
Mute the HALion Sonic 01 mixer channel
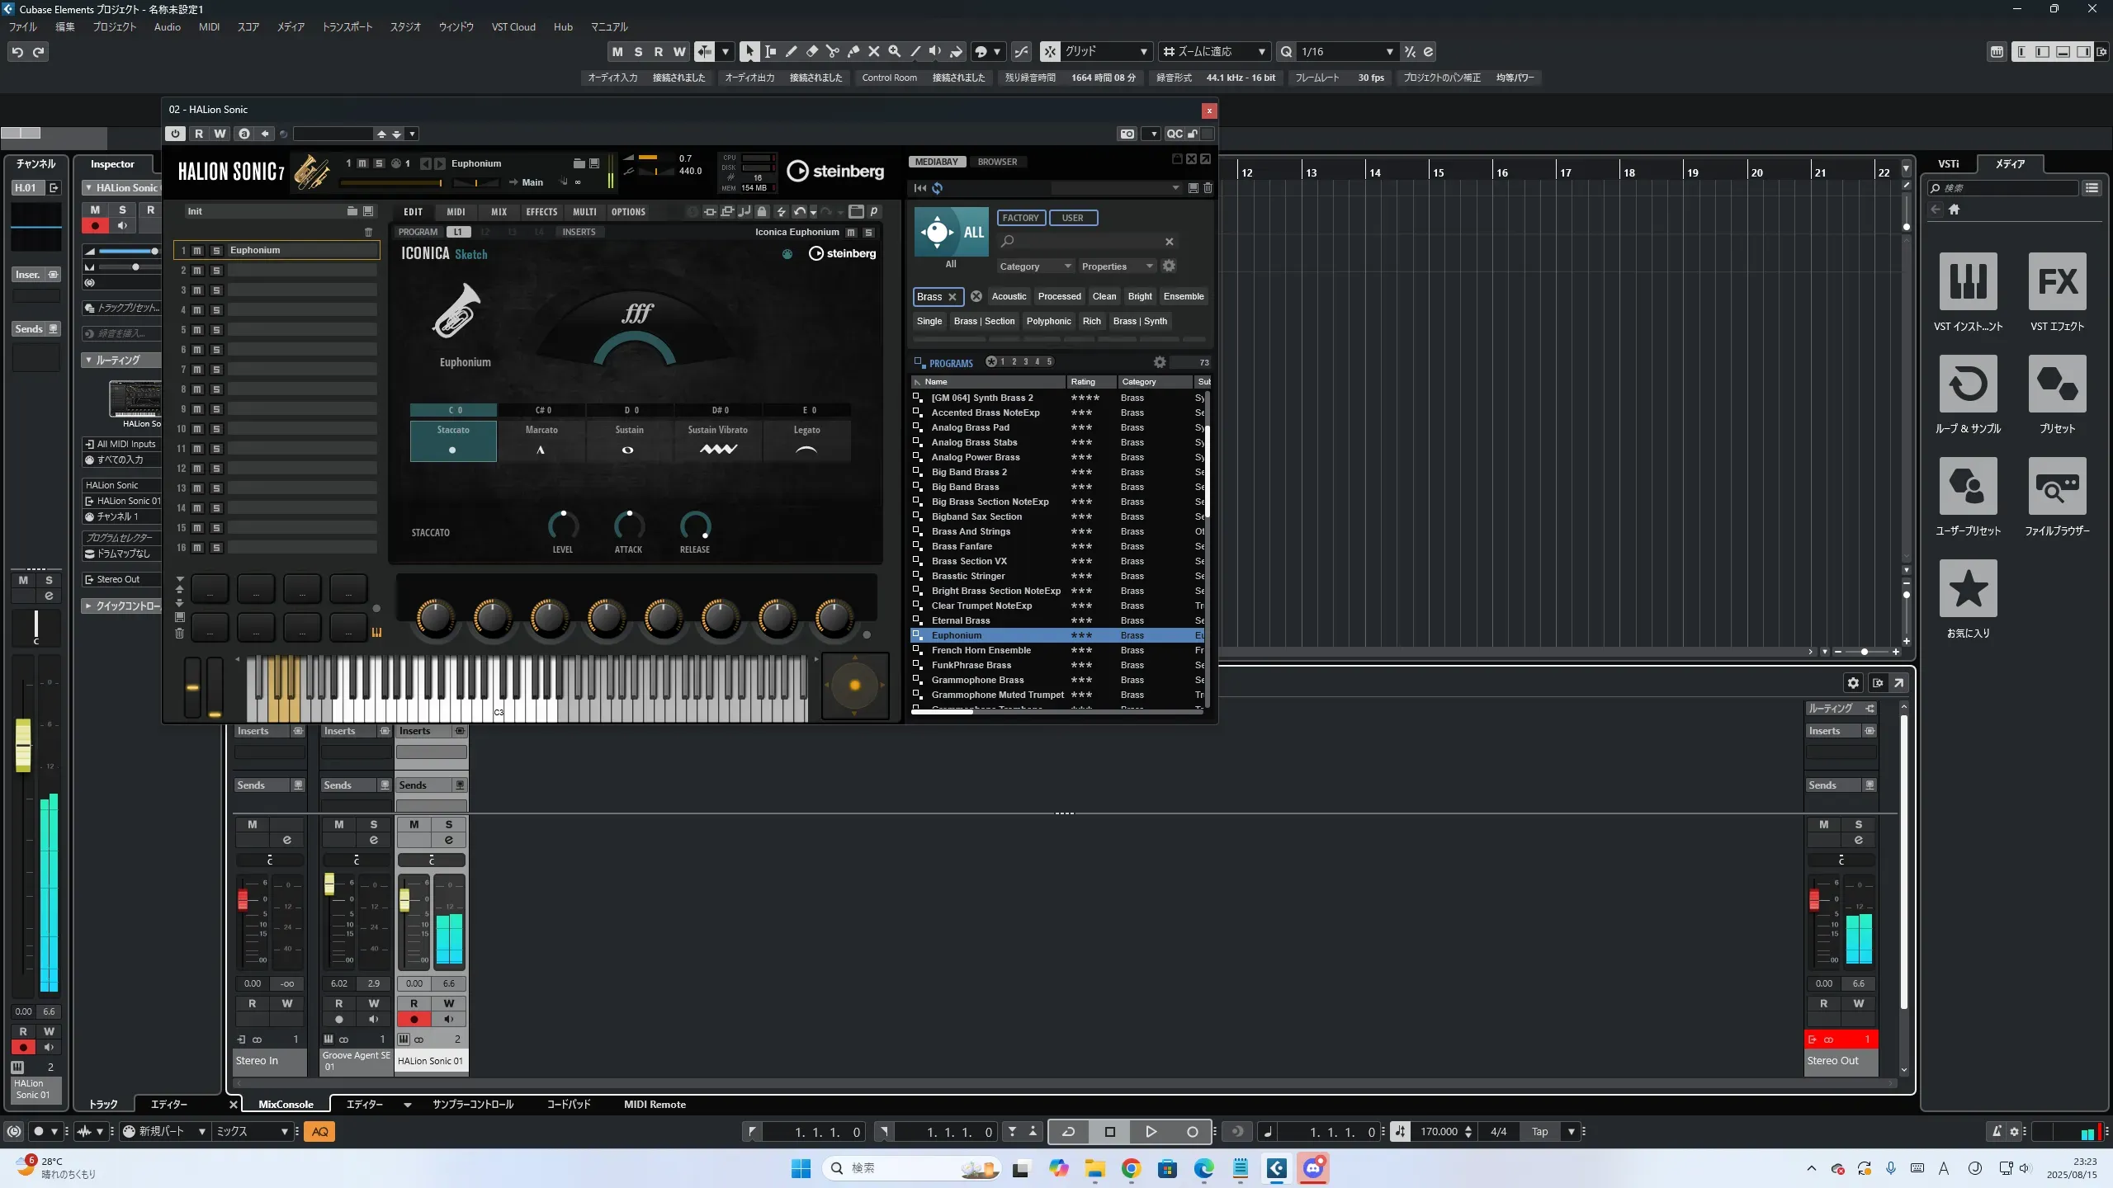pos(414,824)
